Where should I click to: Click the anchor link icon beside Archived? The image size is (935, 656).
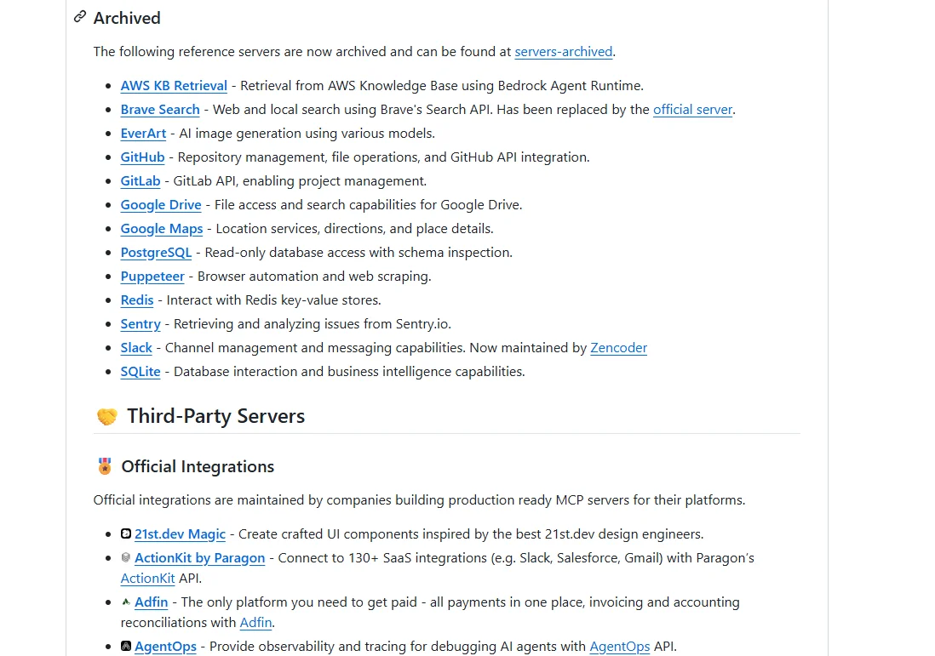pos(80,17)
